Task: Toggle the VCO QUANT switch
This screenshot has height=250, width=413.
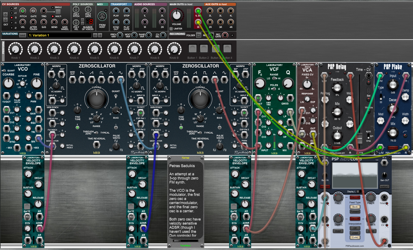Action: (4, 71)
